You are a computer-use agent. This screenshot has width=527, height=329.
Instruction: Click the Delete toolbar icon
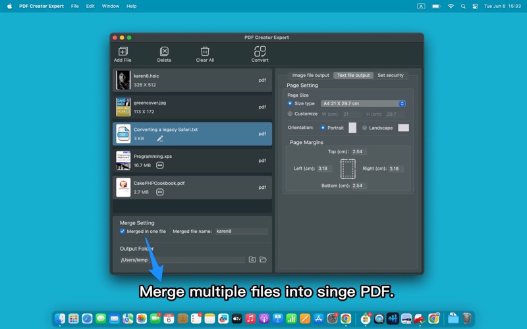click(x=164, y=51)
